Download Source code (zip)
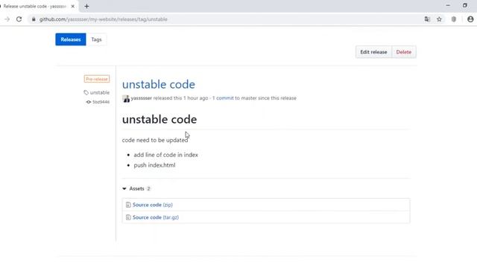 (152, 205)
